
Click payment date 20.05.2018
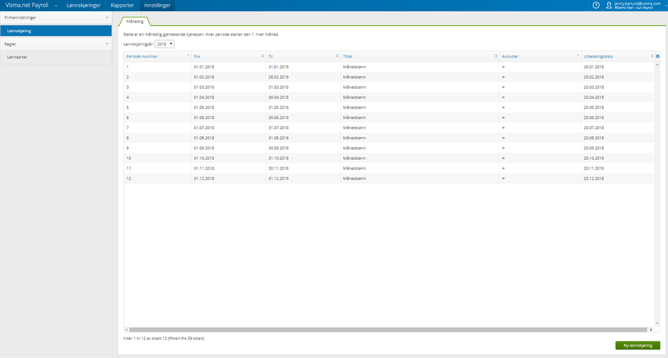[594, 108]
